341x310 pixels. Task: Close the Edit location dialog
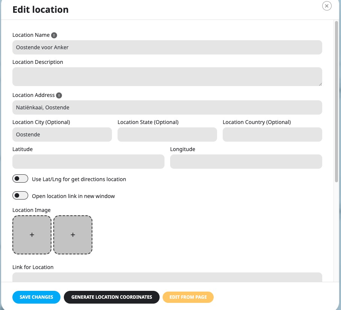[327, 6]
